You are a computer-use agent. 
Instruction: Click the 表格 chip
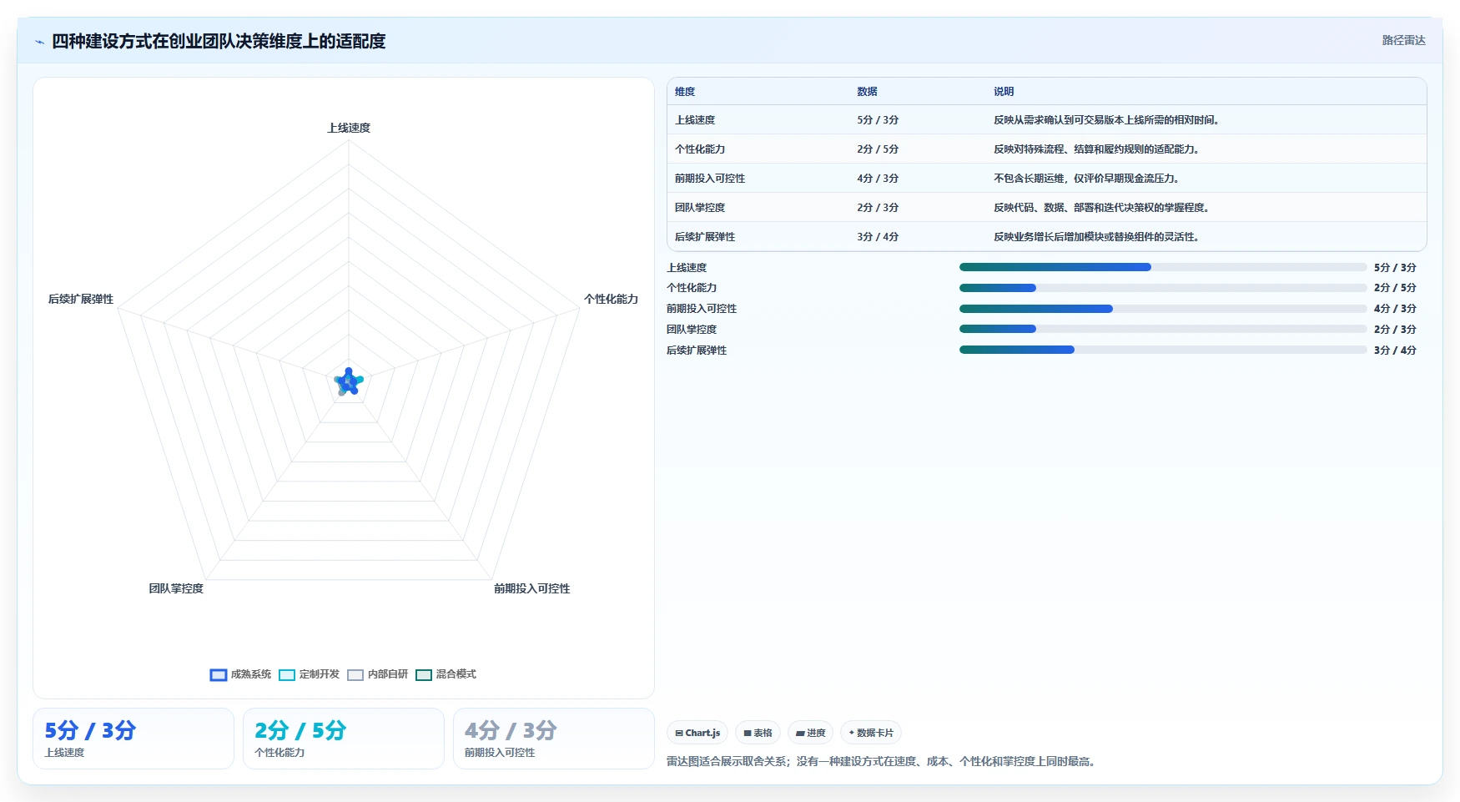(x=758, y=733)
